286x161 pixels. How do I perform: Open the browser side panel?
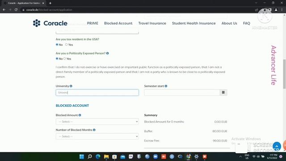(x=270, y=10)
